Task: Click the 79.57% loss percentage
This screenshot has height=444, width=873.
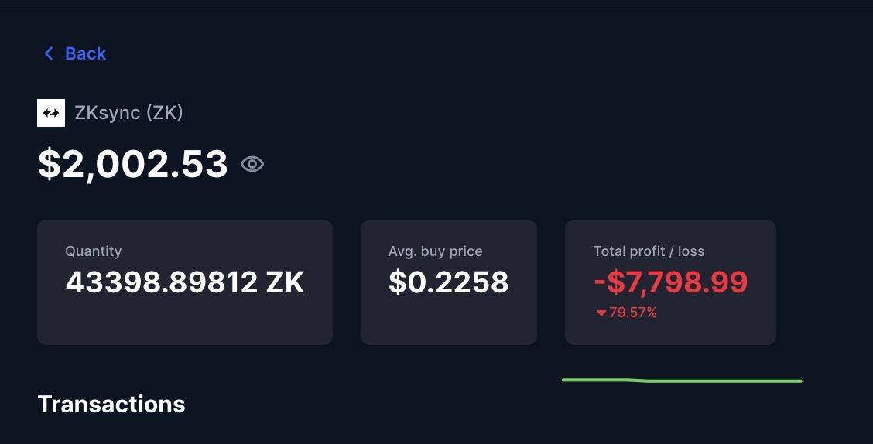Action: pos(633,313)
